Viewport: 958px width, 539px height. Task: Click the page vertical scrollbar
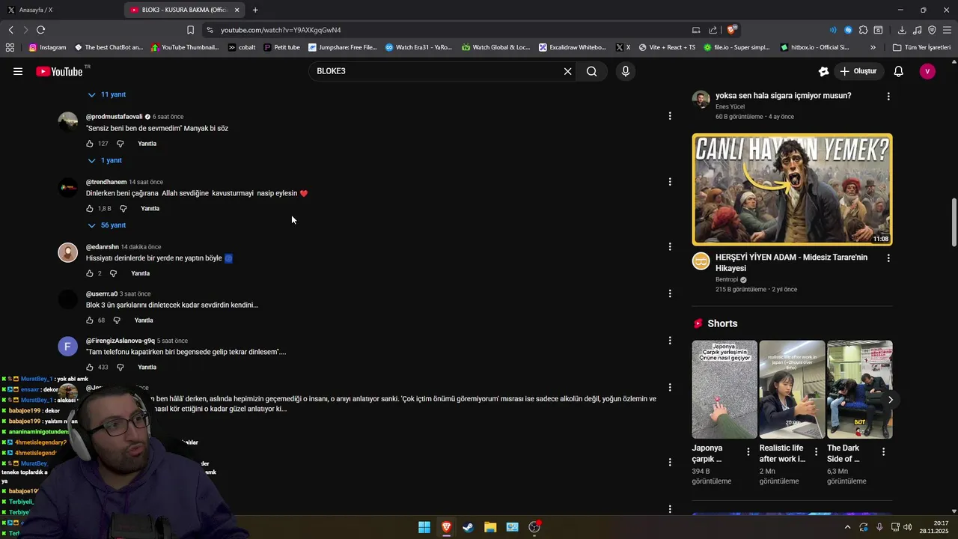click(x=954, y=222)
